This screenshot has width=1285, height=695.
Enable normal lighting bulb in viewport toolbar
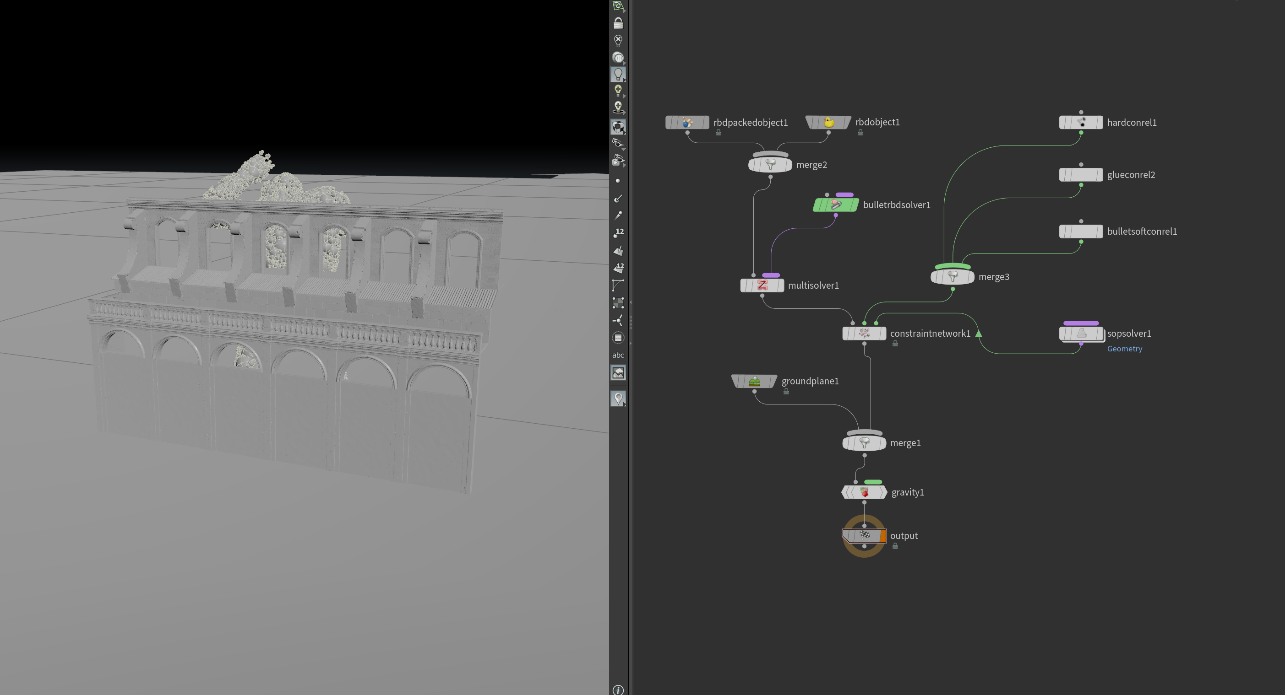point(618,74)
